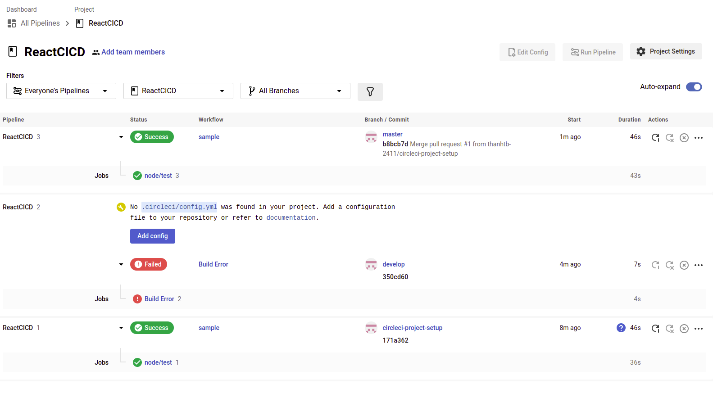Open more actions for develop workflow
The height and width of the screenshot is (416, 713).
tap(698, 265)
